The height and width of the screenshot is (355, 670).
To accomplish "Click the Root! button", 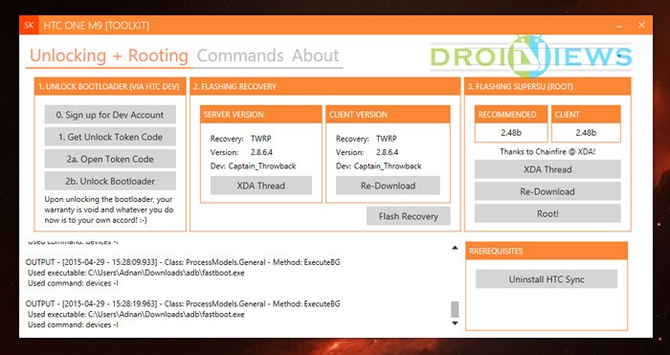I will (547, 213).
